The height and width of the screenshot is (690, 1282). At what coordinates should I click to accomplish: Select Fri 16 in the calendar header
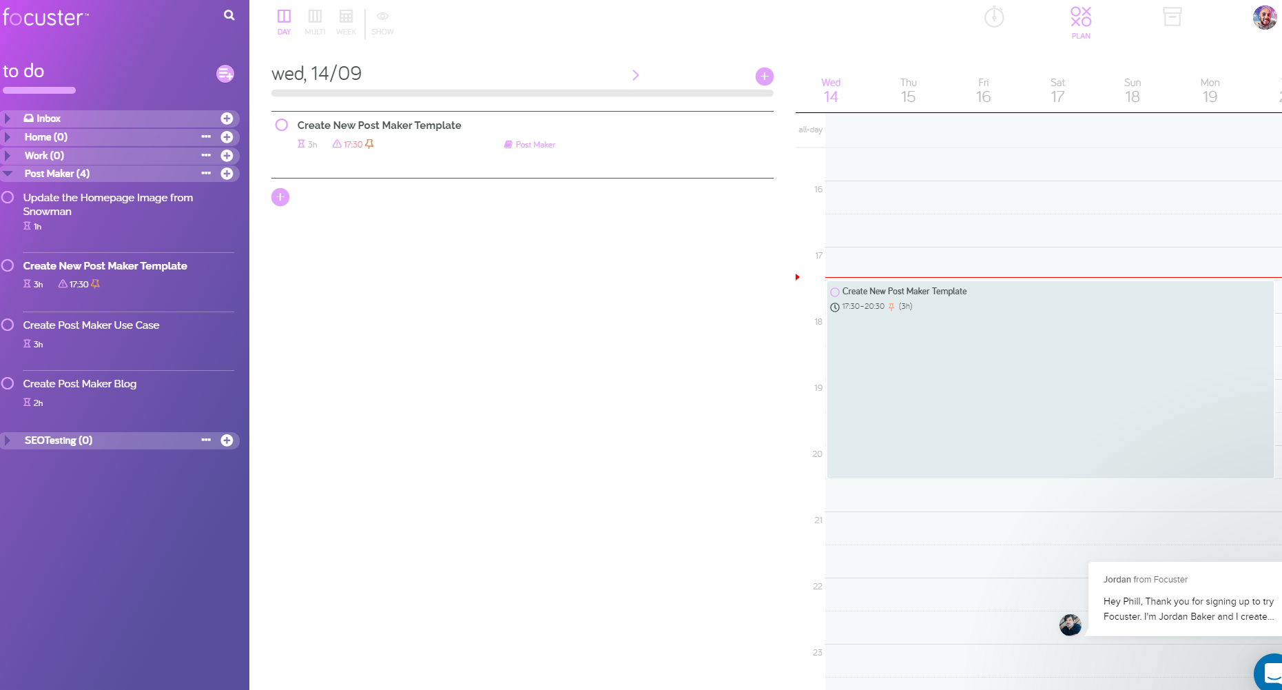pos(984,91)
